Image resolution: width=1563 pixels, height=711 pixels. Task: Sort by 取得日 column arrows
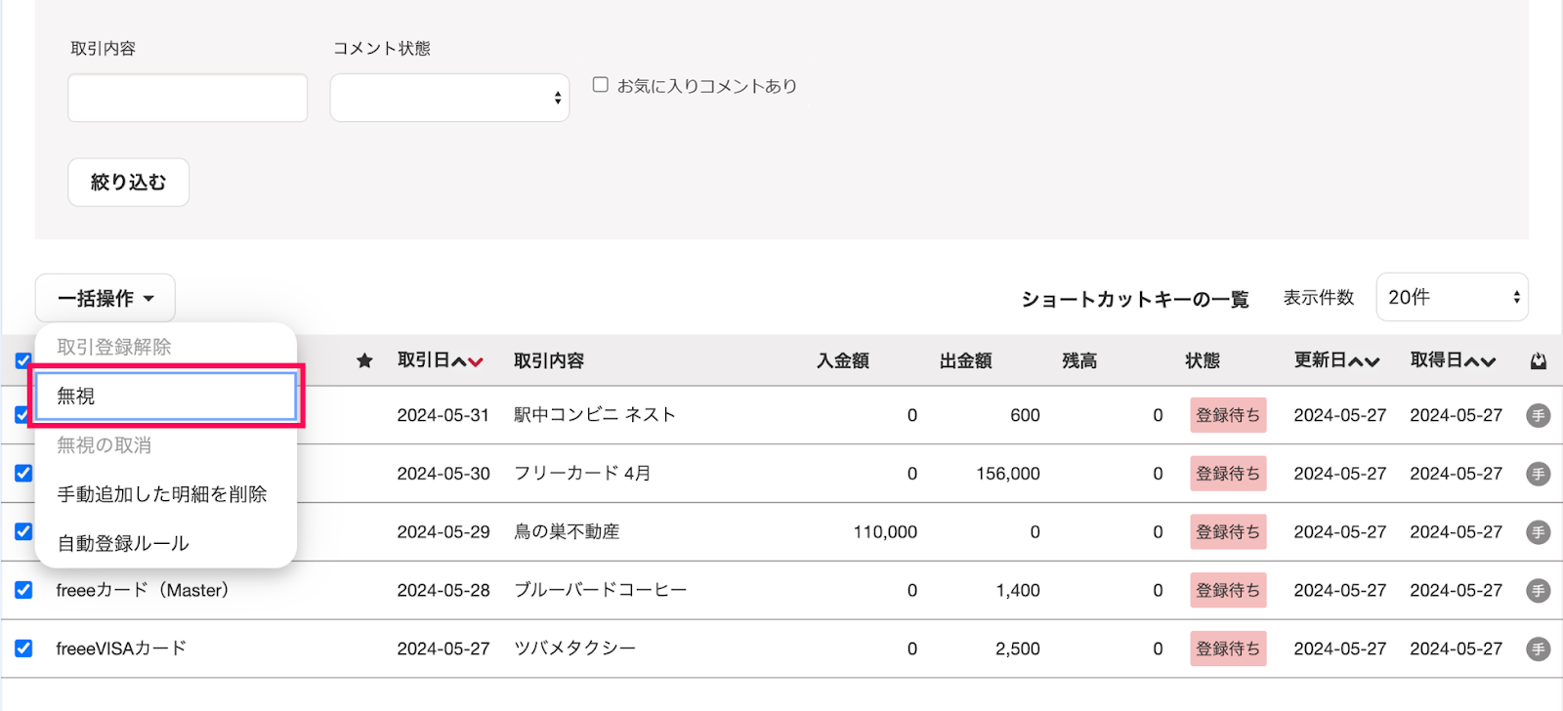click(x=1480, y=361)
